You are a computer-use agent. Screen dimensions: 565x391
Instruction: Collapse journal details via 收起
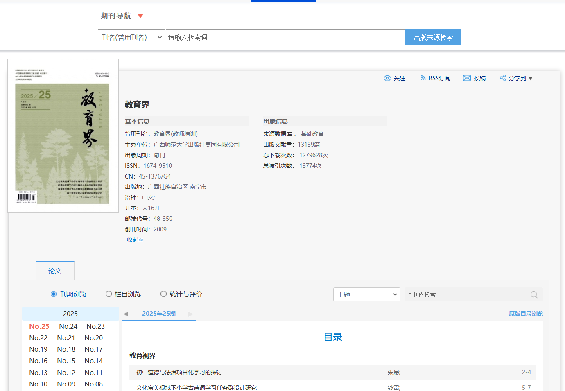point(135,240)
